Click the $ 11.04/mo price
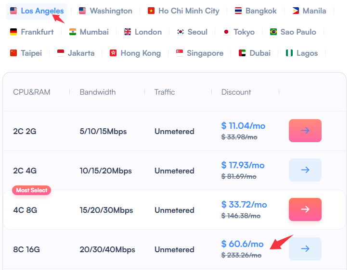Screen dimensions: 350x270 click(243, 126)
